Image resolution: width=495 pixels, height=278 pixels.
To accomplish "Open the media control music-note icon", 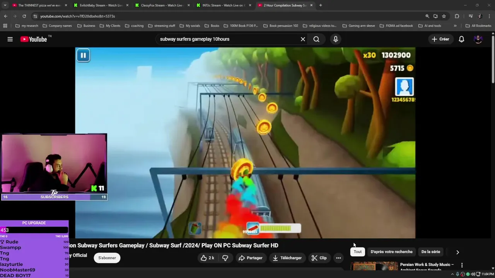I will click(470, 16).
